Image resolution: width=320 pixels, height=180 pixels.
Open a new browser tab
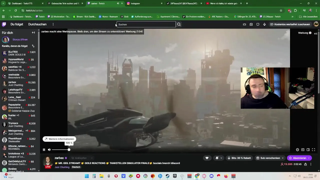pyautogui.click(x=247, y=3)
